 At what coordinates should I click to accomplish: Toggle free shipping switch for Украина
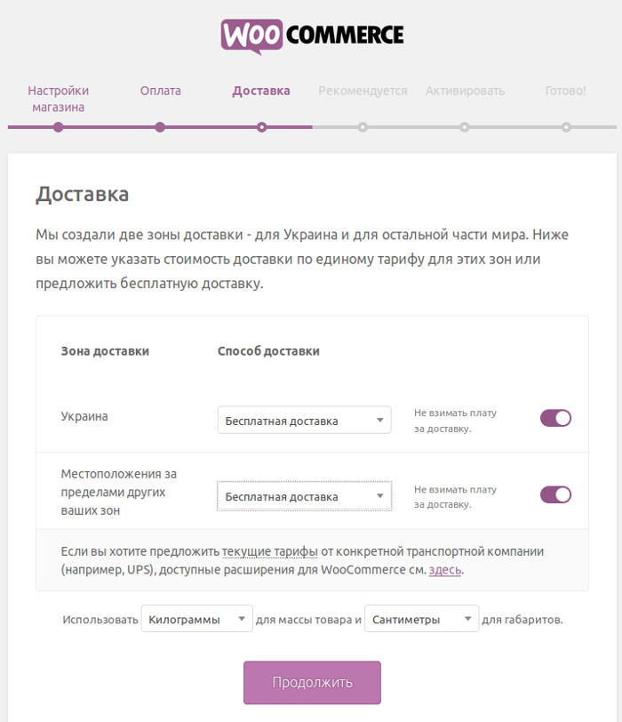pyautogui.click(x=555, y=418)
